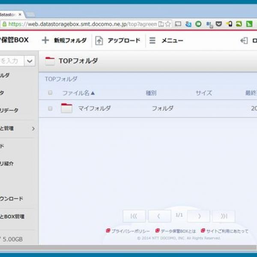Image resolution: width=257 pixels, height=257 pixels.
Task: Go to next page button
Action: (199, 216)
